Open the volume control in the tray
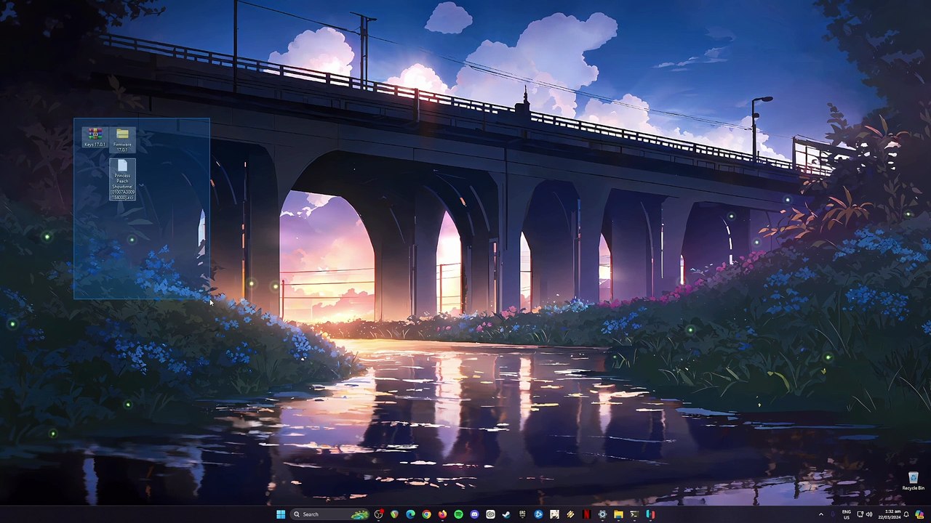 (x=869, y=514)
